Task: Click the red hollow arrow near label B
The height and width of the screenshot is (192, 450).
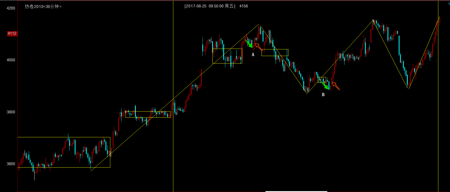Action: pyautogui.click(x=336, y=86)
